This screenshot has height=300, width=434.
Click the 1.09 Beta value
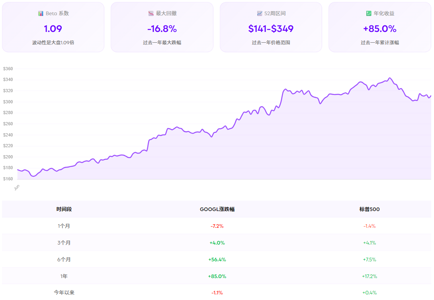[53, 29]
